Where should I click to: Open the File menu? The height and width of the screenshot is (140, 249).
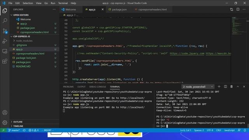(11, 3)
